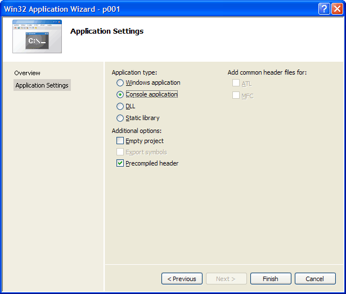
Task: Select the Windows application radio button
Action: [120, 83]
